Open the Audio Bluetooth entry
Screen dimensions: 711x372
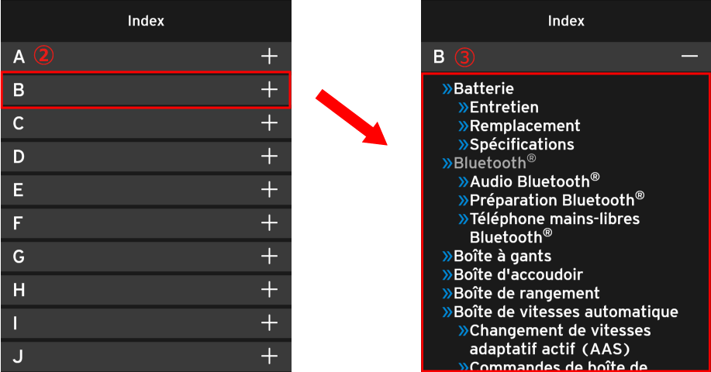(x=530, y=182)
